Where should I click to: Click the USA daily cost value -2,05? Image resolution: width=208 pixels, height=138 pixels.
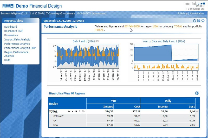pyautogui.click(x=192, y=125)
